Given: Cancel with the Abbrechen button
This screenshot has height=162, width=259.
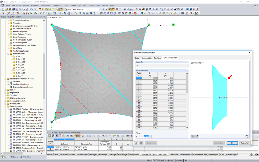Looking at the screenshot, I should point(245,143).
